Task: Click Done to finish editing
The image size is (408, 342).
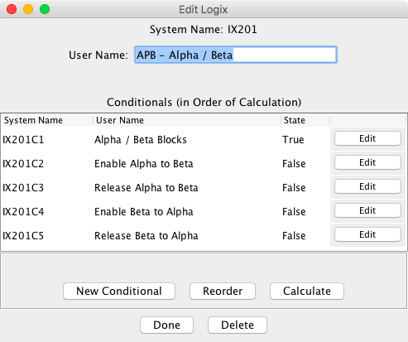Action: (x=166, y=325)
